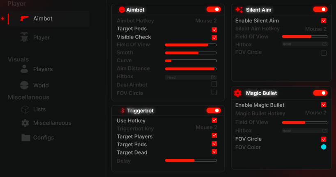Open the cyan FOV Color swatch
This screenshot has height=177, width=336.
click(324, 147)
